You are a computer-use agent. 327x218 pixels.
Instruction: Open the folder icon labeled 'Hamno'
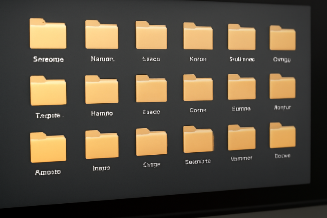click(101, 89)
